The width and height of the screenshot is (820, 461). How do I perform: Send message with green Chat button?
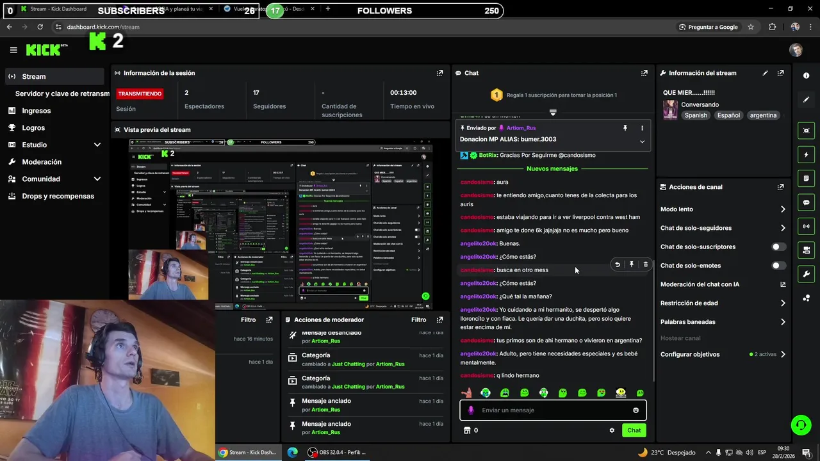click(634, 430)
